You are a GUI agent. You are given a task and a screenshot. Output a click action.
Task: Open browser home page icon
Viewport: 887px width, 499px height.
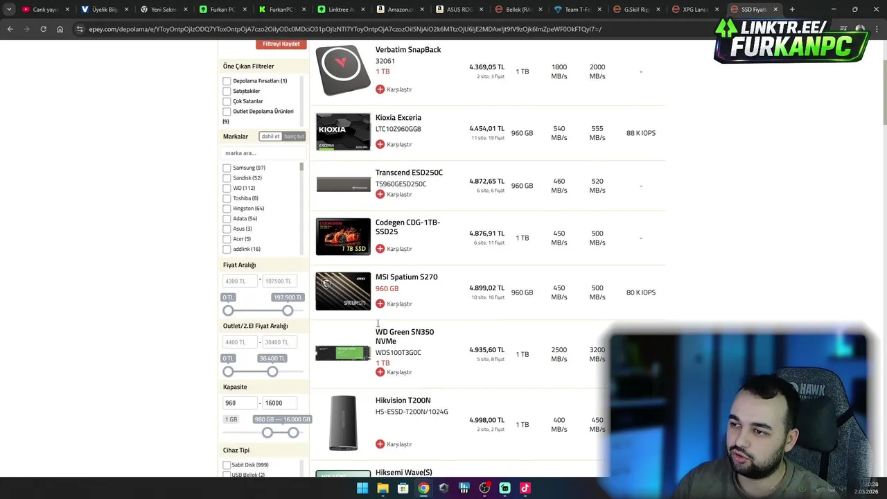tap(60, 29)
